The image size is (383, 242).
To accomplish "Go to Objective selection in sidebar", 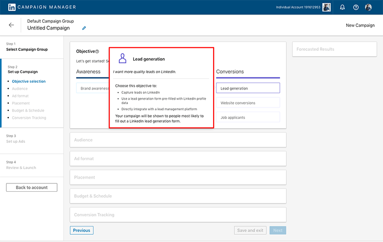I will [29, 81].
